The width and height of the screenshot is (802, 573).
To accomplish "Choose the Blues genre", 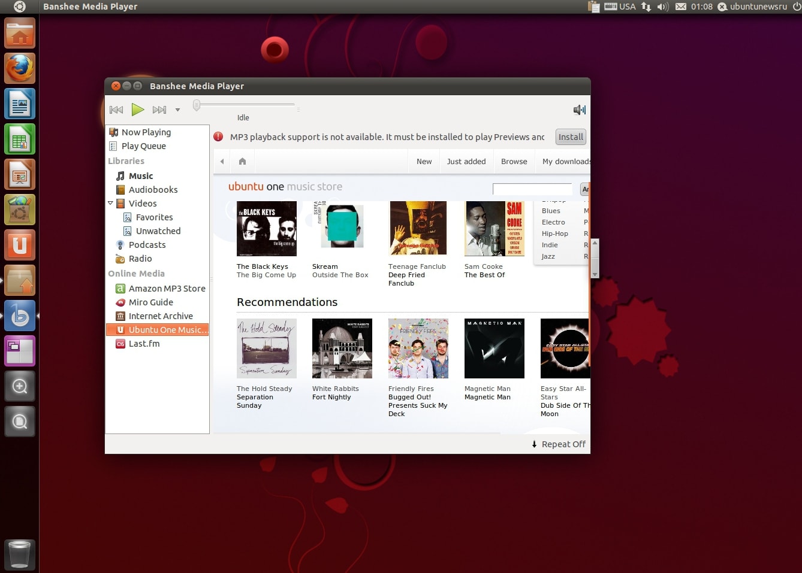I will (551, 211).
